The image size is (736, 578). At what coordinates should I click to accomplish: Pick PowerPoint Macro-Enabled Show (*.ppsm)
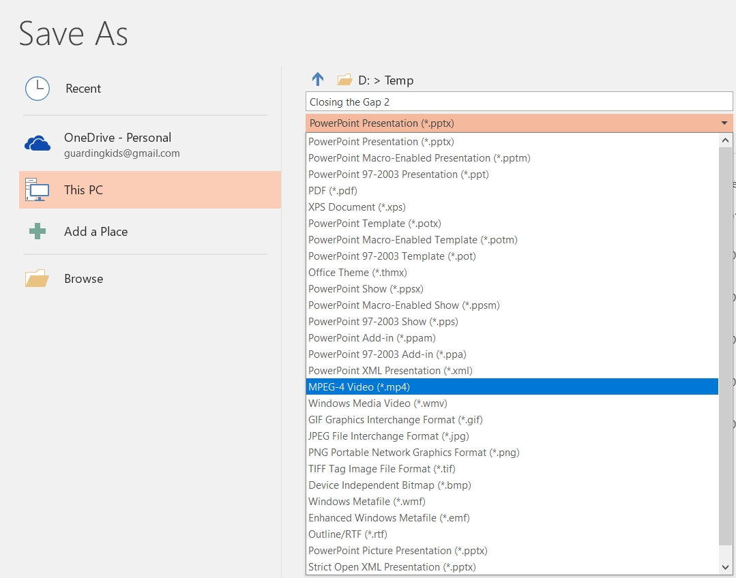512,305
